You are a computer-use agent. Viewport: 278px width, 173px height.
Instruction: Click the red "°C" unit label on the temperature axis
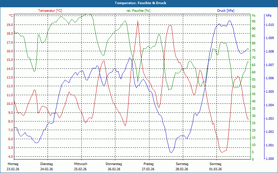(11, 16)
